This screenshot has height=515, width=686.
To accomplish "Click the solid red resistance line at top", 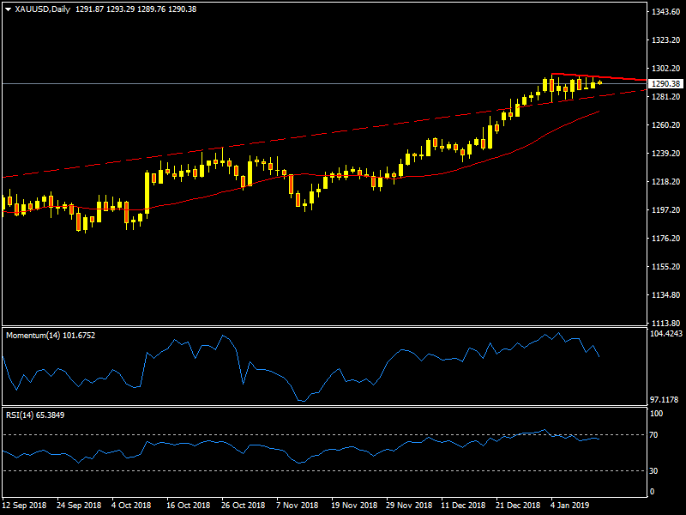I will (600, 76).
